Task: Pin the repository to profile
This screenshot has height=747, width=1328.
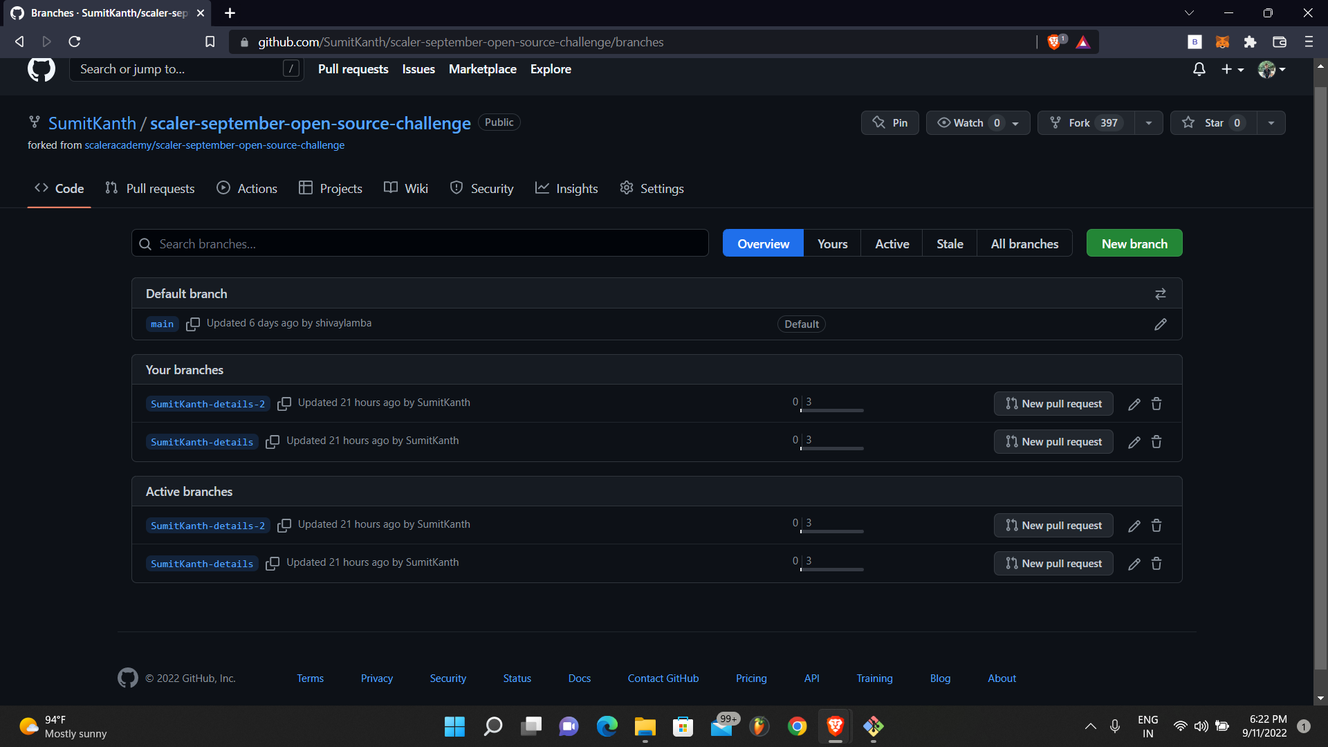Action: pos(889,123)
